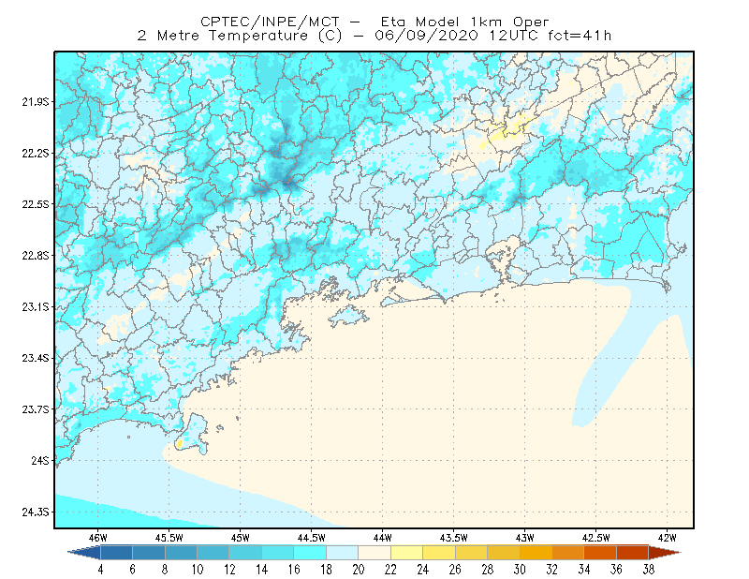
Task: Click the blue arrow at colorbar start
Action: tap(84, 553)
